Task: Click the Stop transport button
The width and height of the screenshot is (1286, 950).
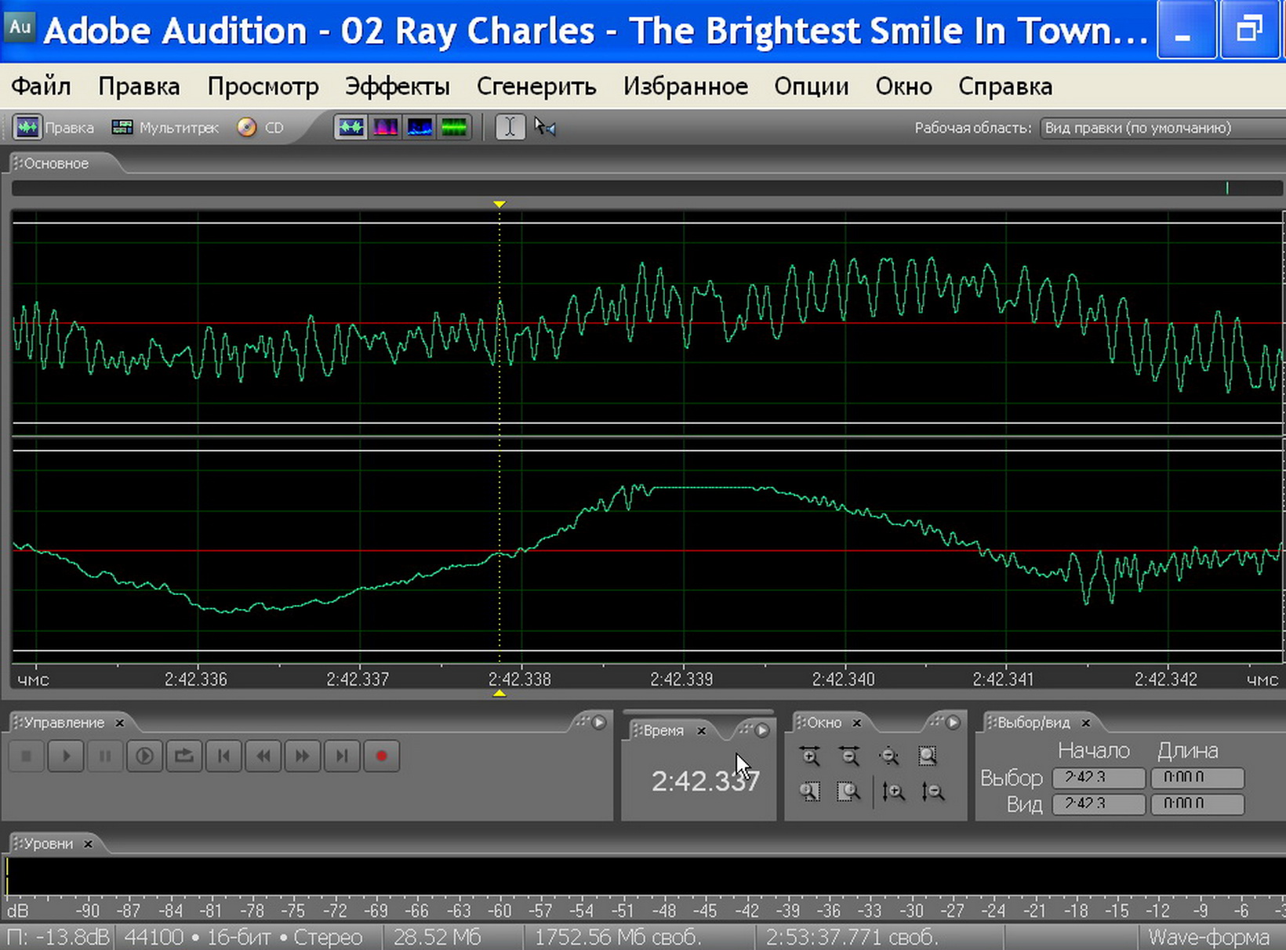Action: click(x=26, y=756)
